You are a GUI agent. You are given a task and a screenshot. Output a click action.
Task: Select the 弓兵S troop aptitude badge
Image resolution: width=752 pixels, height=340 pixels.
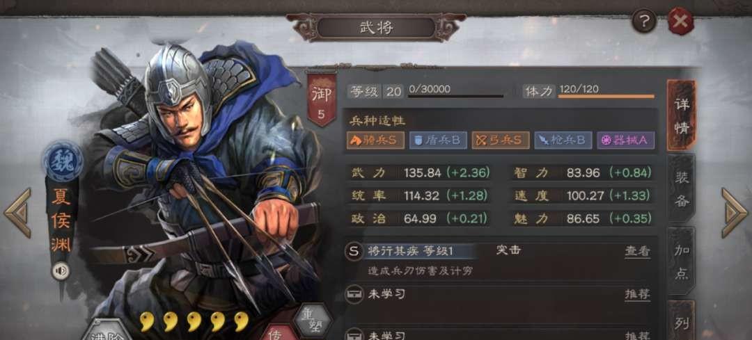coord(501,140)
